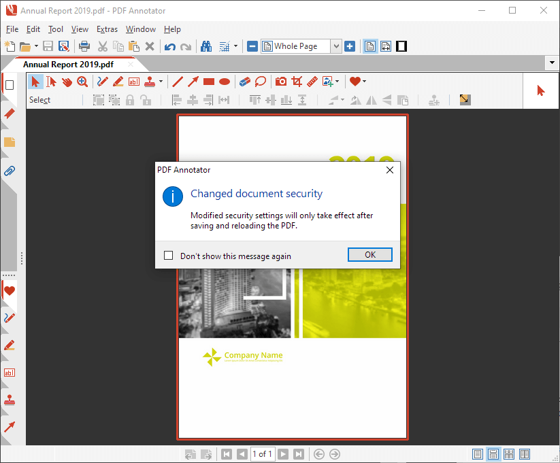
Task: Click the New document icon
Action: pyautogui.click(x=10, y=46)
